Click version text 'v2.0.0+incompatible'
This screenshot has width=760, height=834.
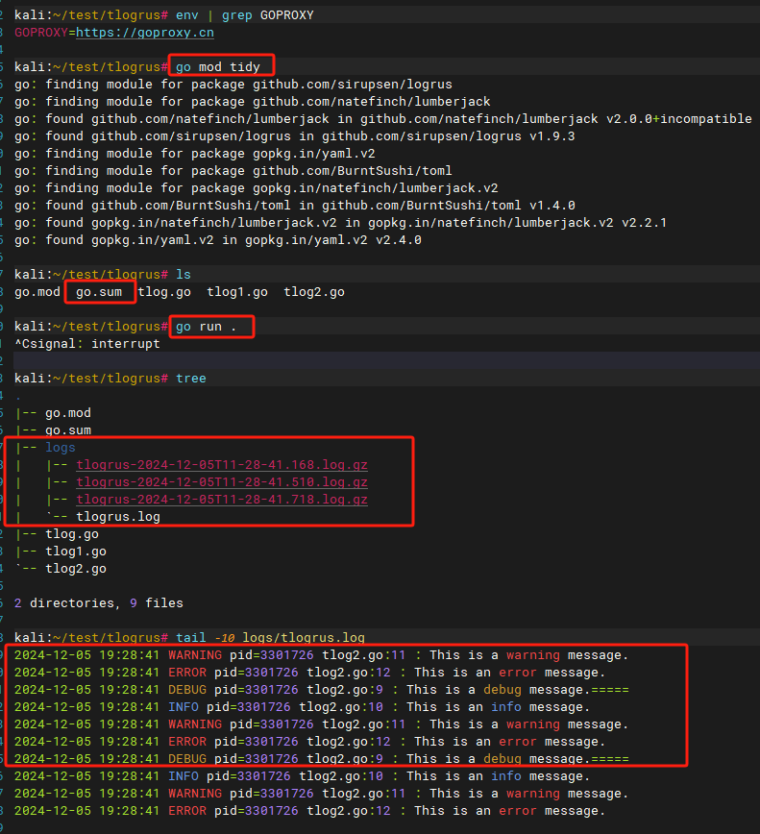coord(679,118)
